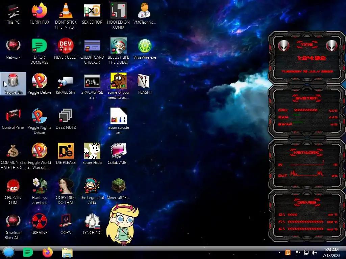The width and height of the screenshot is (346, 259).
Task: Click the orange Java tray icon
Action: pyautogui.click(x=288, y=253)
